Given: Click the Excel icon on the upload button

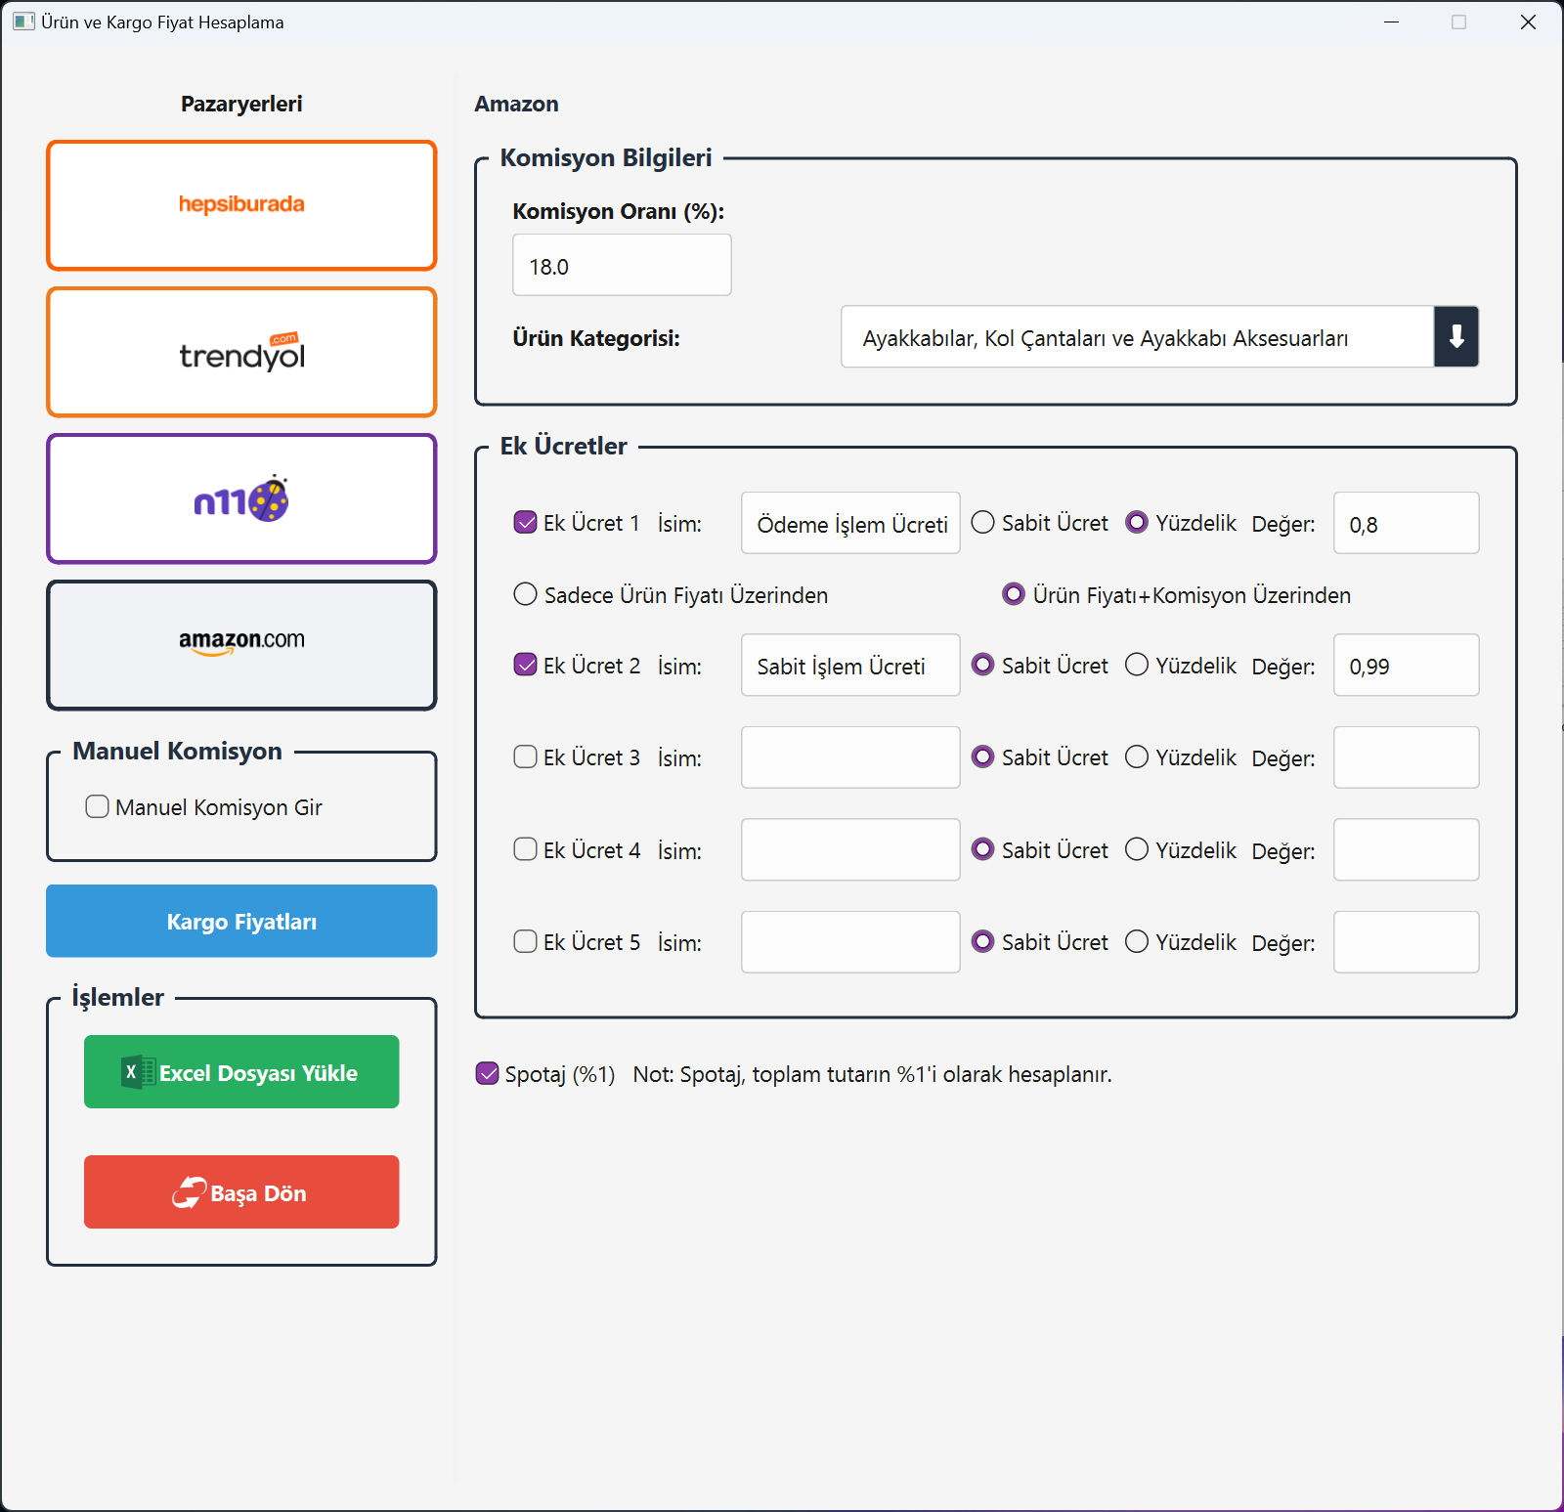Looking at the screenshot, I should click(x=137, y=1072).
